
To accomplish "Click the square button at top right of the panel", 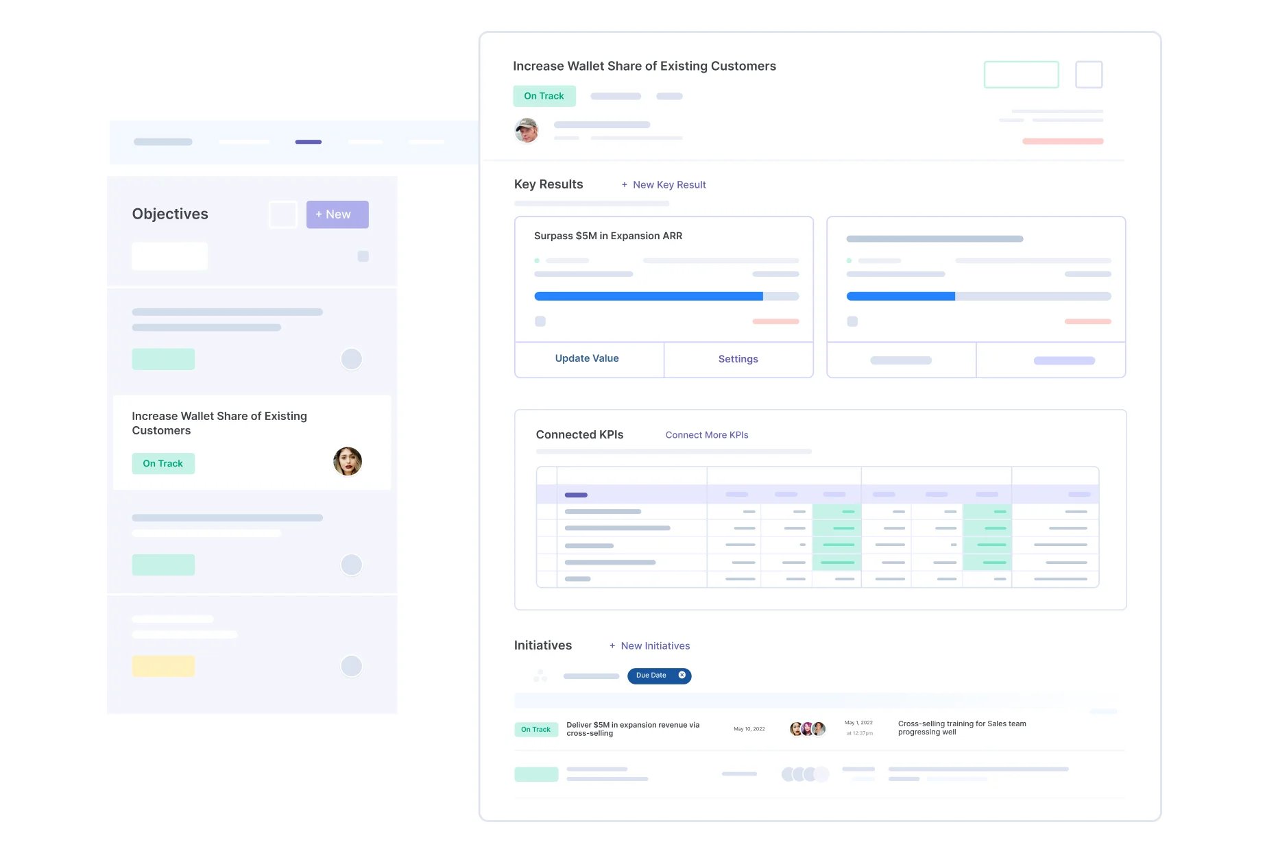I will pyautogui.click(x=1088, y=75).
